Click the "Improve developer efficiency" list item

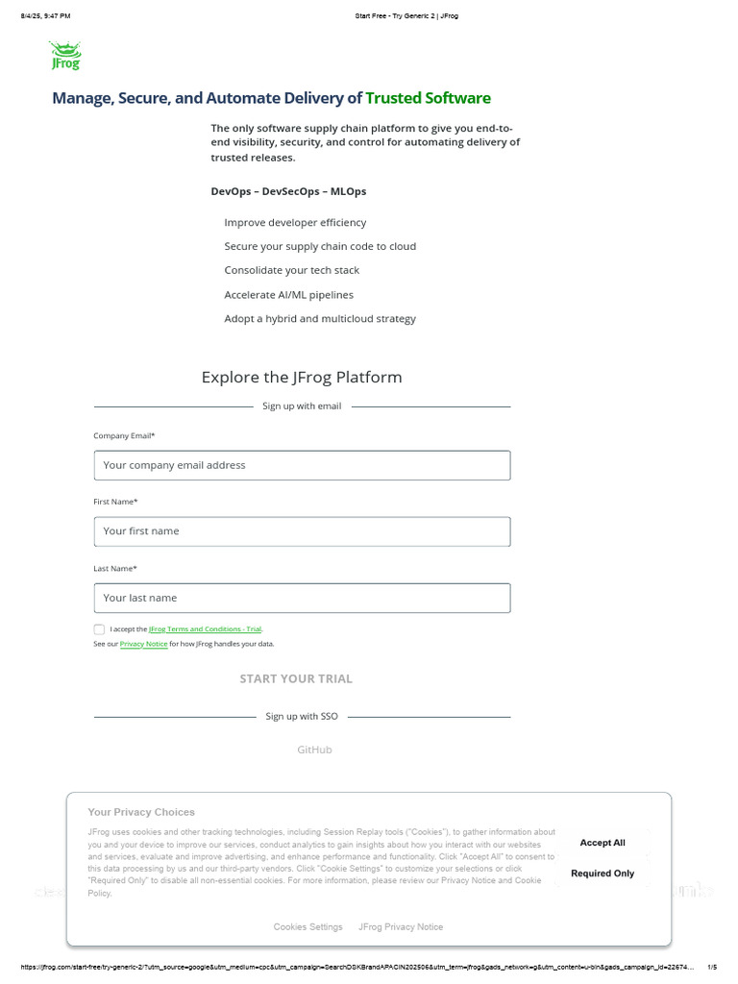295,223
